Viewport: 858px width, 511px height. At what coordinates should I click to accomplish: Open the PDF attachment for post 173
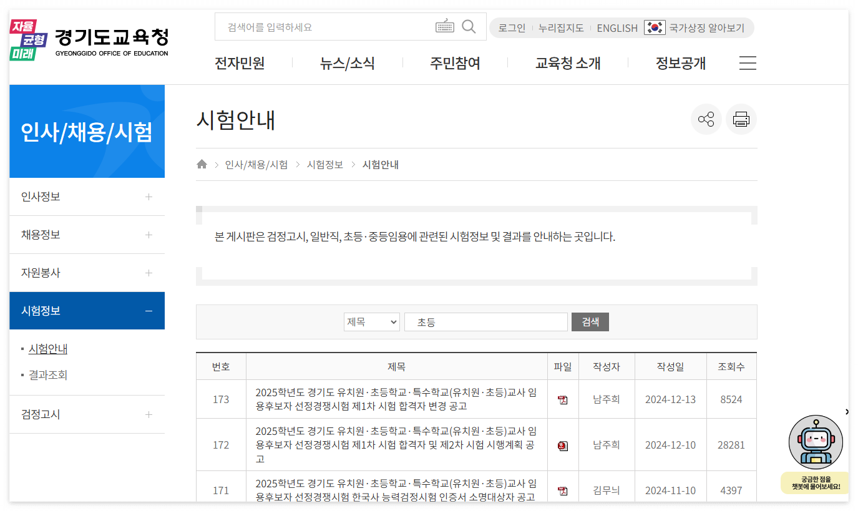point(562,399)
